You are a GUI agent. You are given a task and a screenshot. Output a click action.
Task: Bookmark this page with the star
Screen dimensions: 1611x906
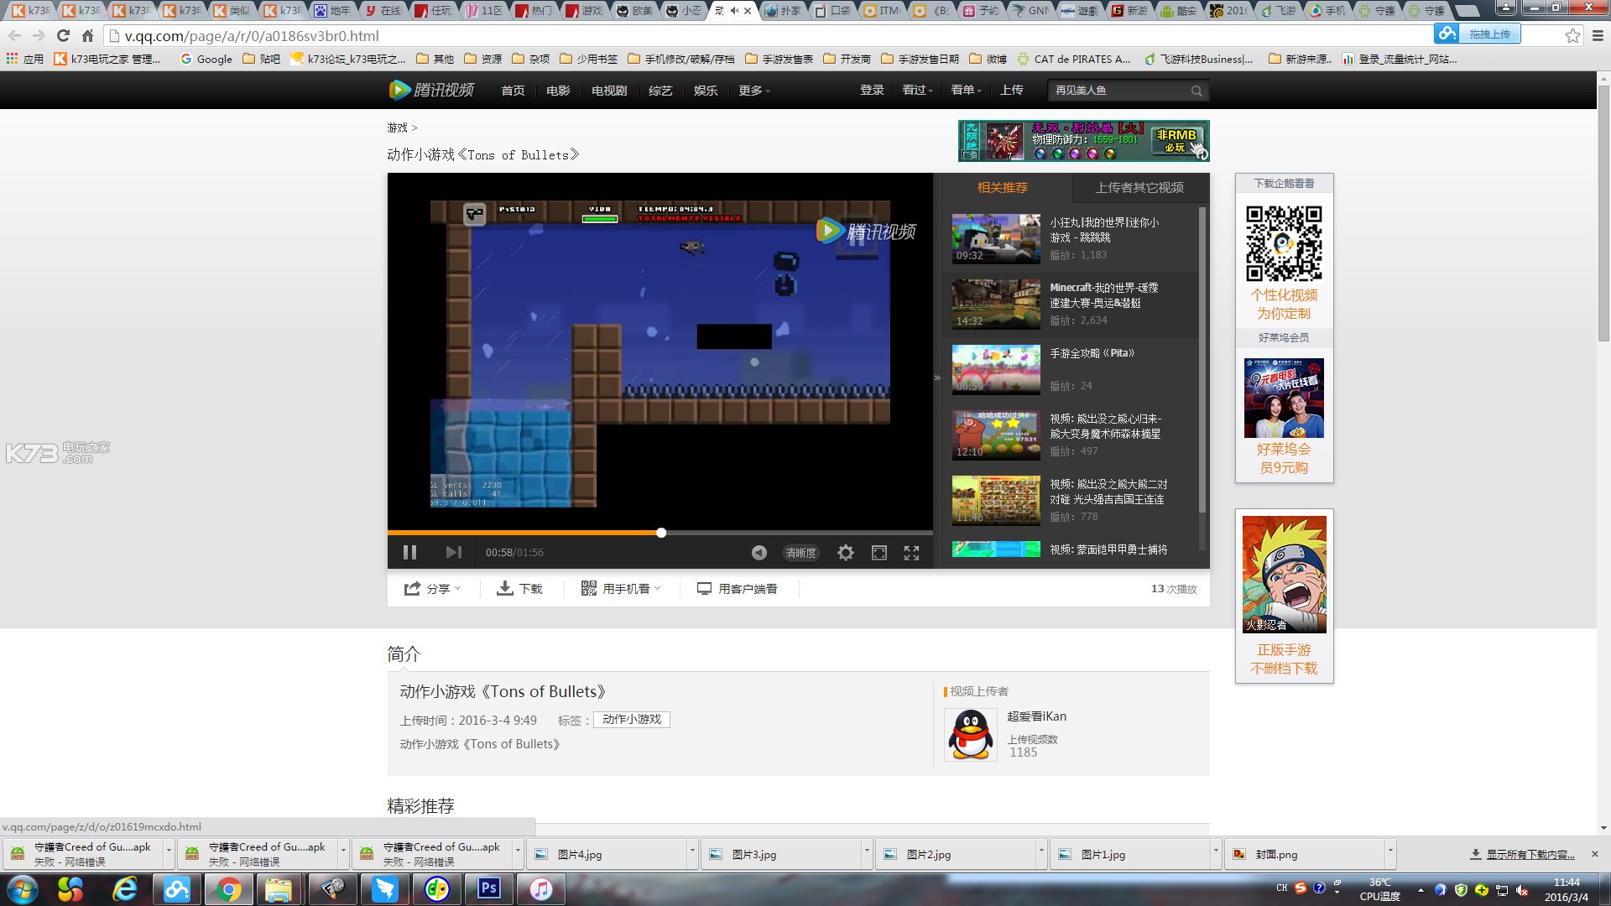[x=1572, y=35]
